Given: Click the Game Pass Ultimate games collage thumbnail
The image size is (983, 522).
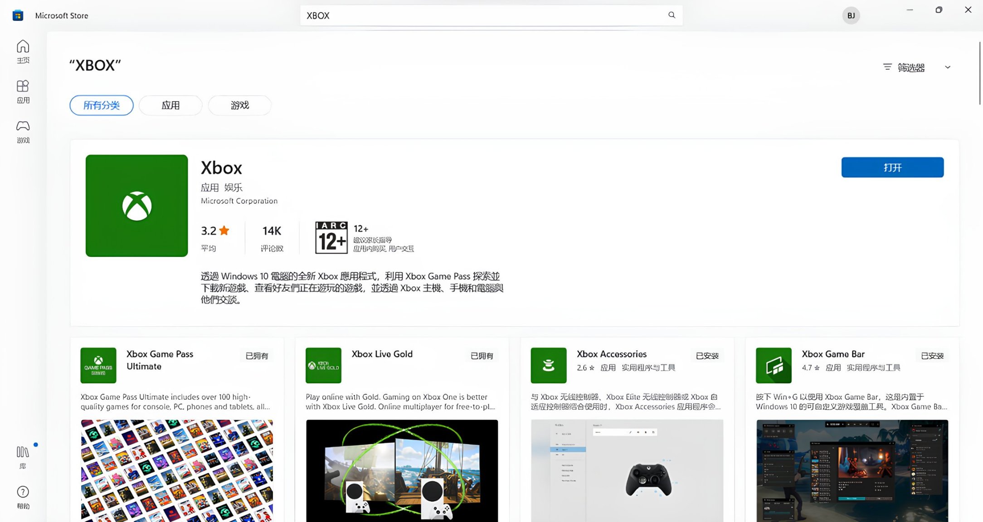Looking at the screenshot, I should click(177, 471).
